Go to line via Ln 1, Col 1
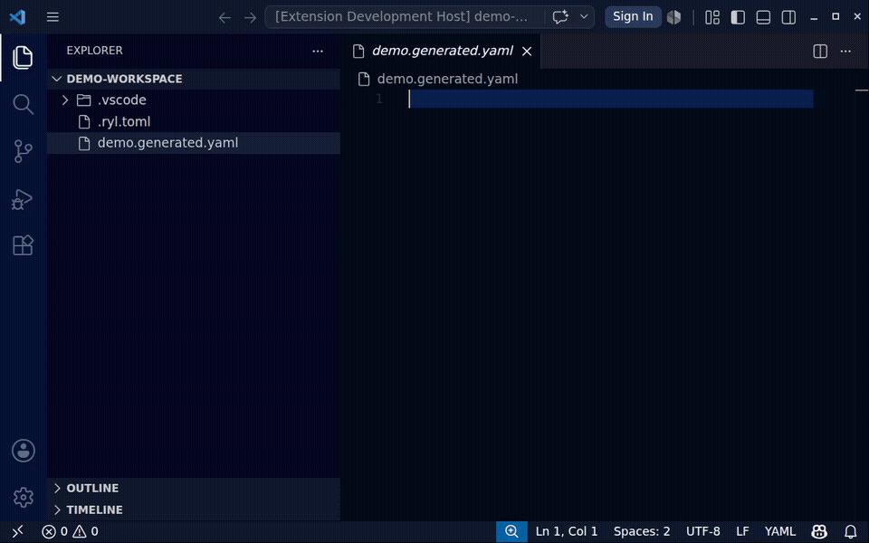 [567, 532]
